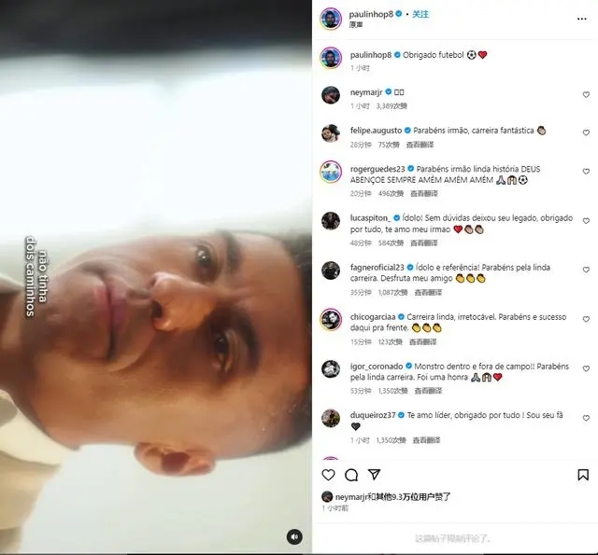Open neymarjr's profile from the comment

[366, 92]
